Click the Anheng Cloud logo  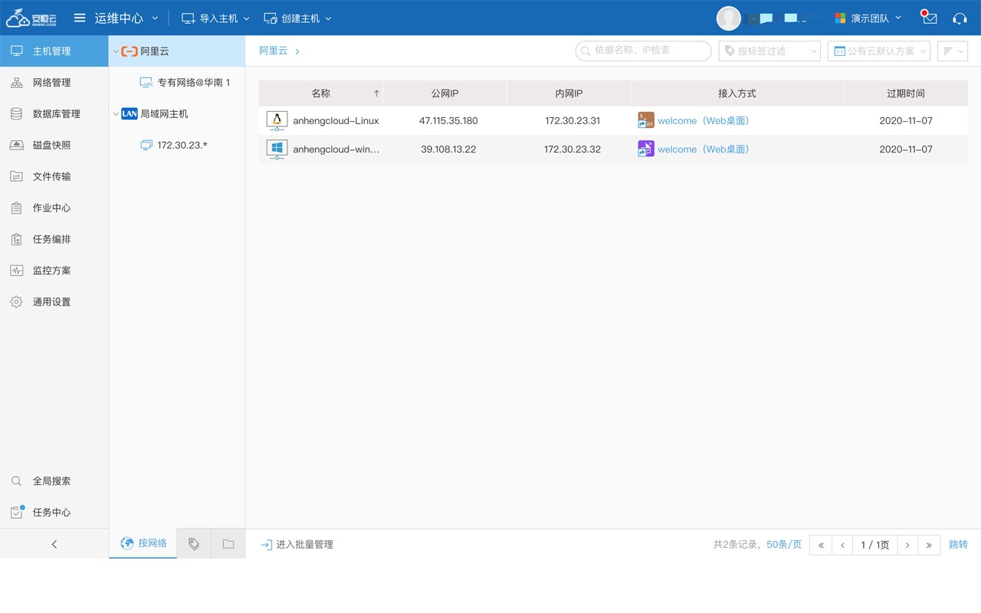31,18
